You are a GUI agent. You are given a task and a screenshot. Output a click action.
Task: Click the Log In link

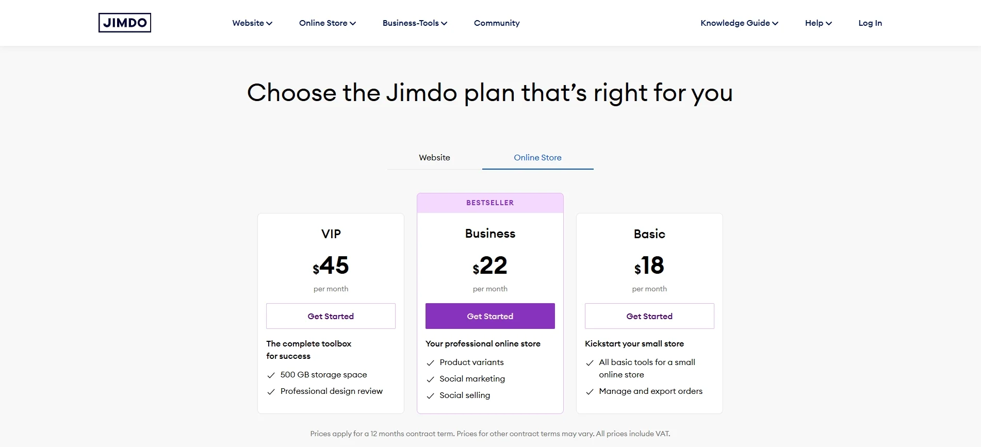tap(870, 23)
